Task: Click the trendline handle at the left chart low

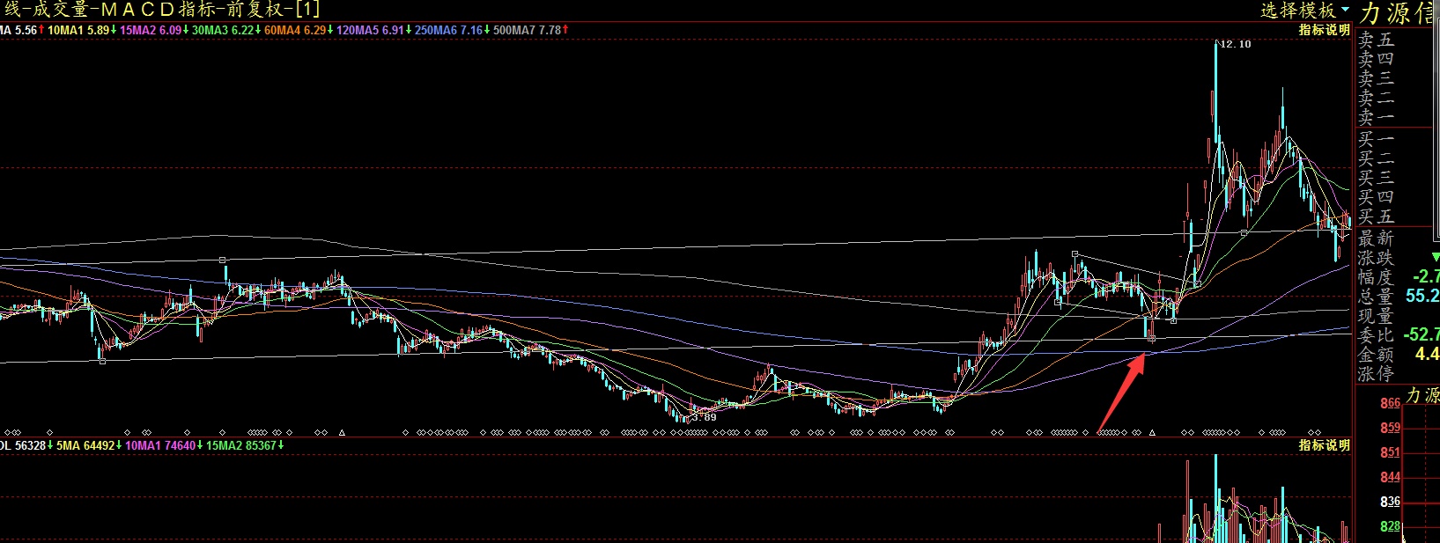Action: pos(102,361)
